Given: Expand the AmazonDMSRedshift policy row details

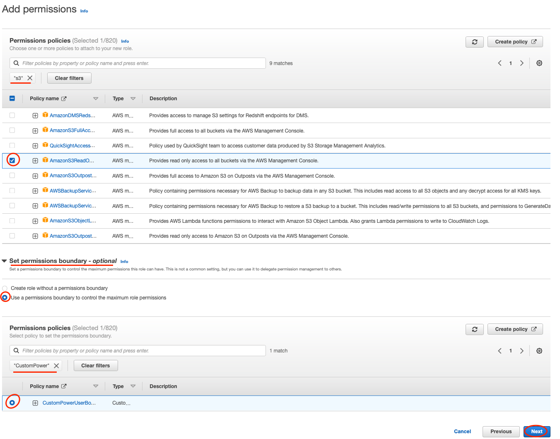Looking at the screenshot, I should (x=35, y=116).
